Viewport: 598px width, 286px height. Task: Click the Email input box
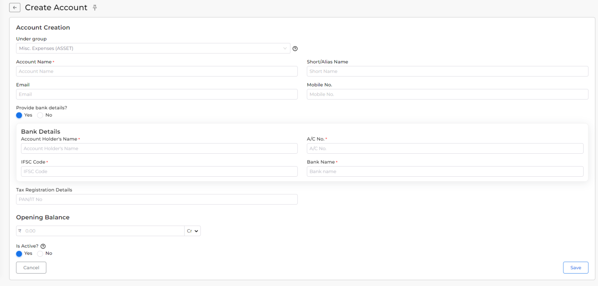(157, 94)
